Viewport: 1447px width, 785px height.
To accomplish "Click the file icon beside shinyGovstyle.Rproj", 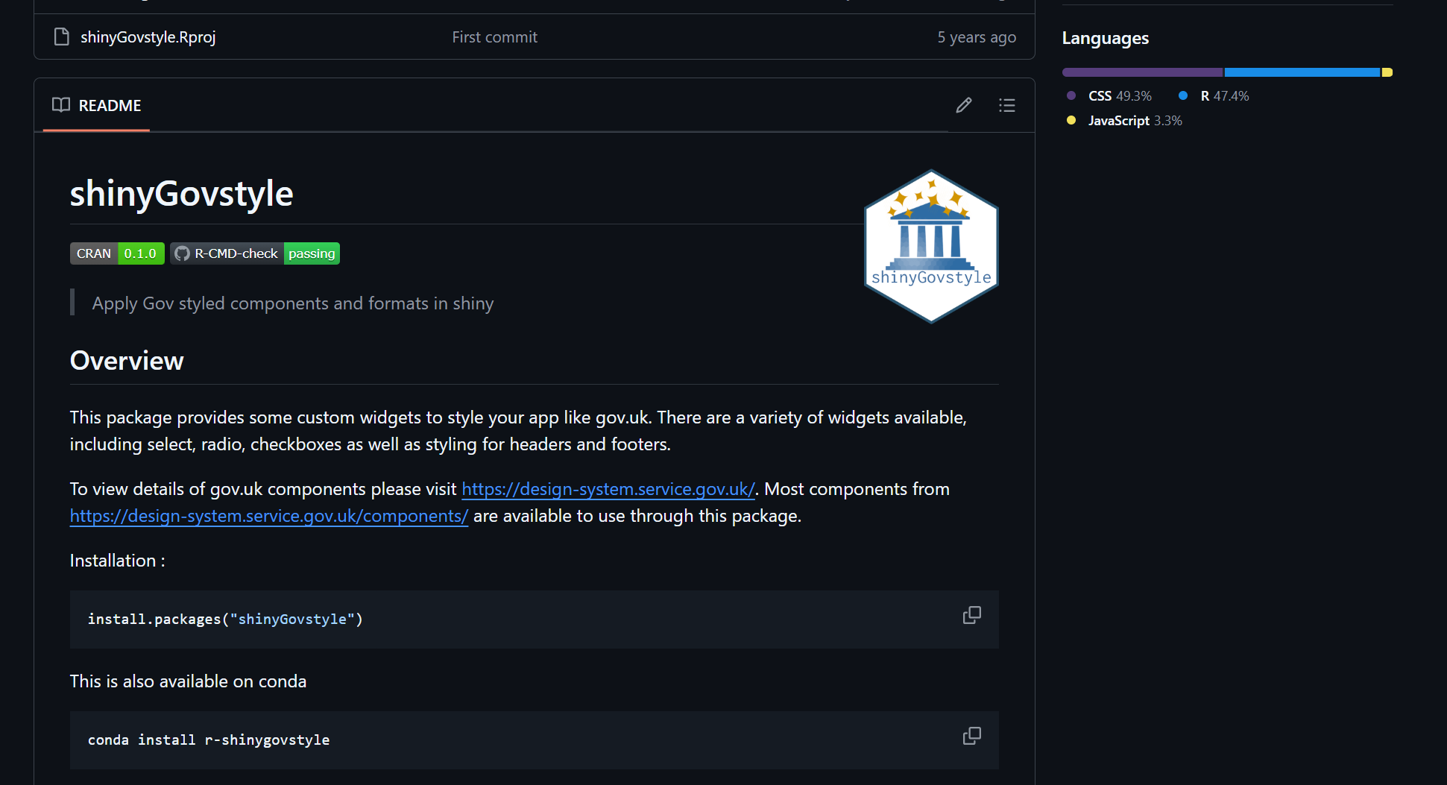I will pos(62,37).
